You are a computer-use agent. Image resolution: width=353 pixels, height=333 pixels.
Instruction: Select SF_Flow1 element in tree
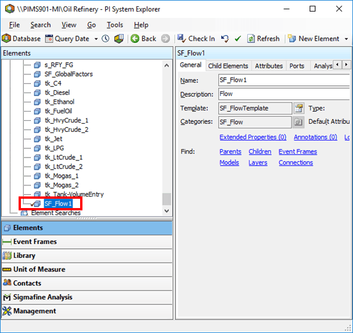(58, 203)
